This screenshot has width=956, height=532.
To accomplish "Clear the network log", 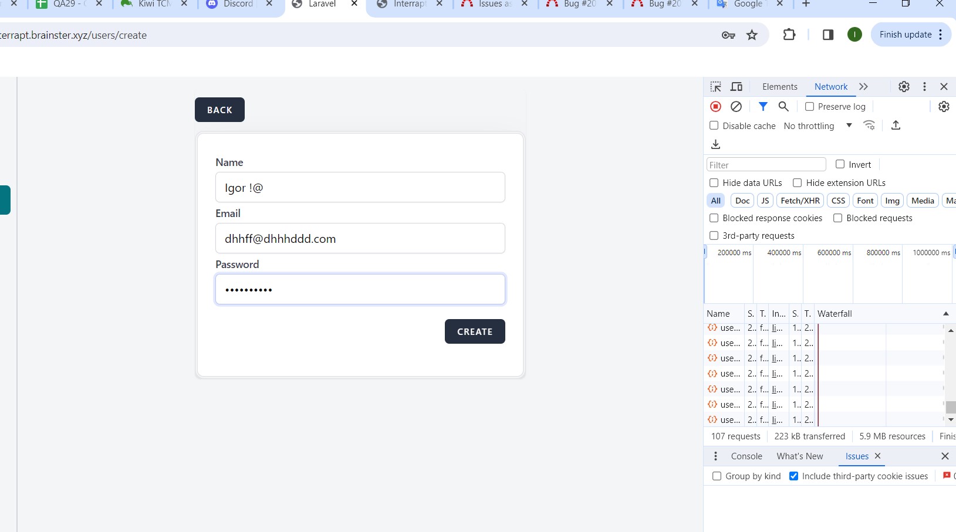I will point(736,107).
